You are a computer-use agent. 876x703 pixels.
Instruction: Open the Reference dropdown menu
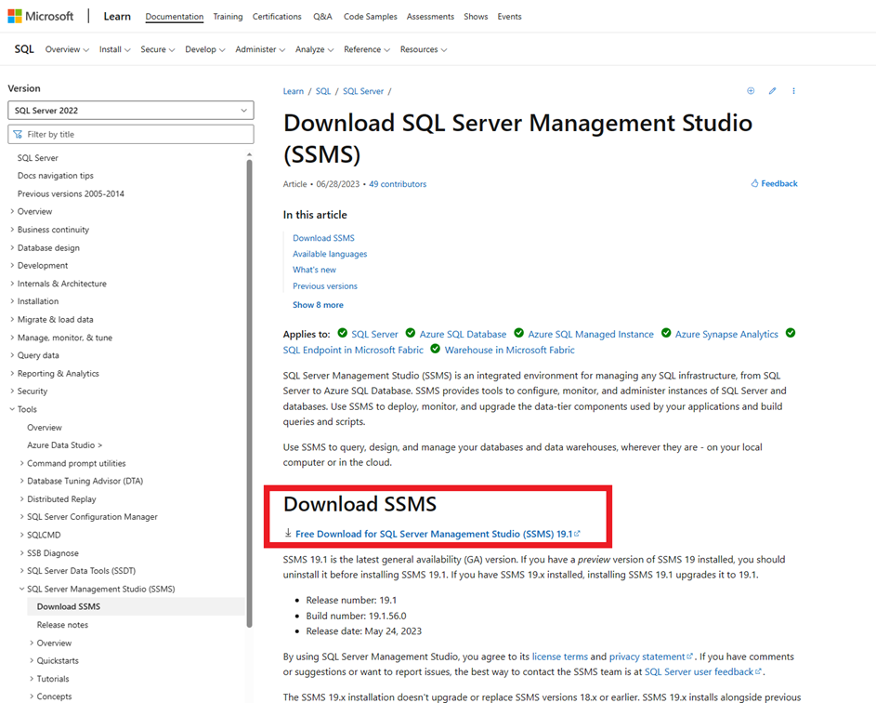click(x=367, y=49)
